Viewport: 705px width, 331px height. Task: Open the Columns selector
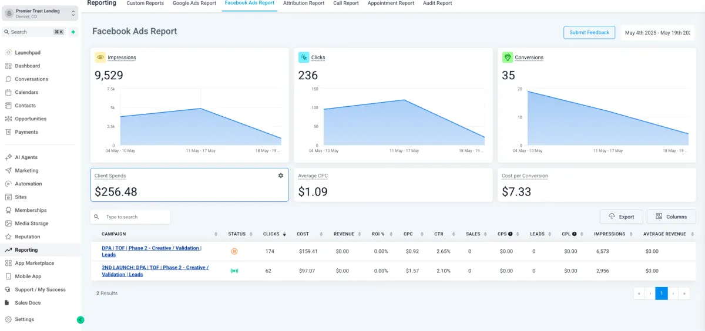point(671,217)
